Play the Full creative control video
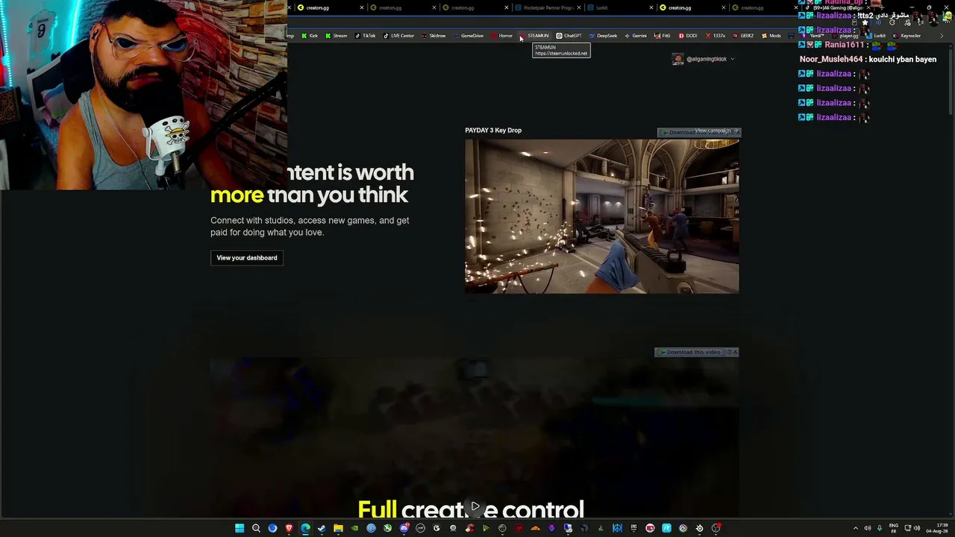 click(475, 507)
